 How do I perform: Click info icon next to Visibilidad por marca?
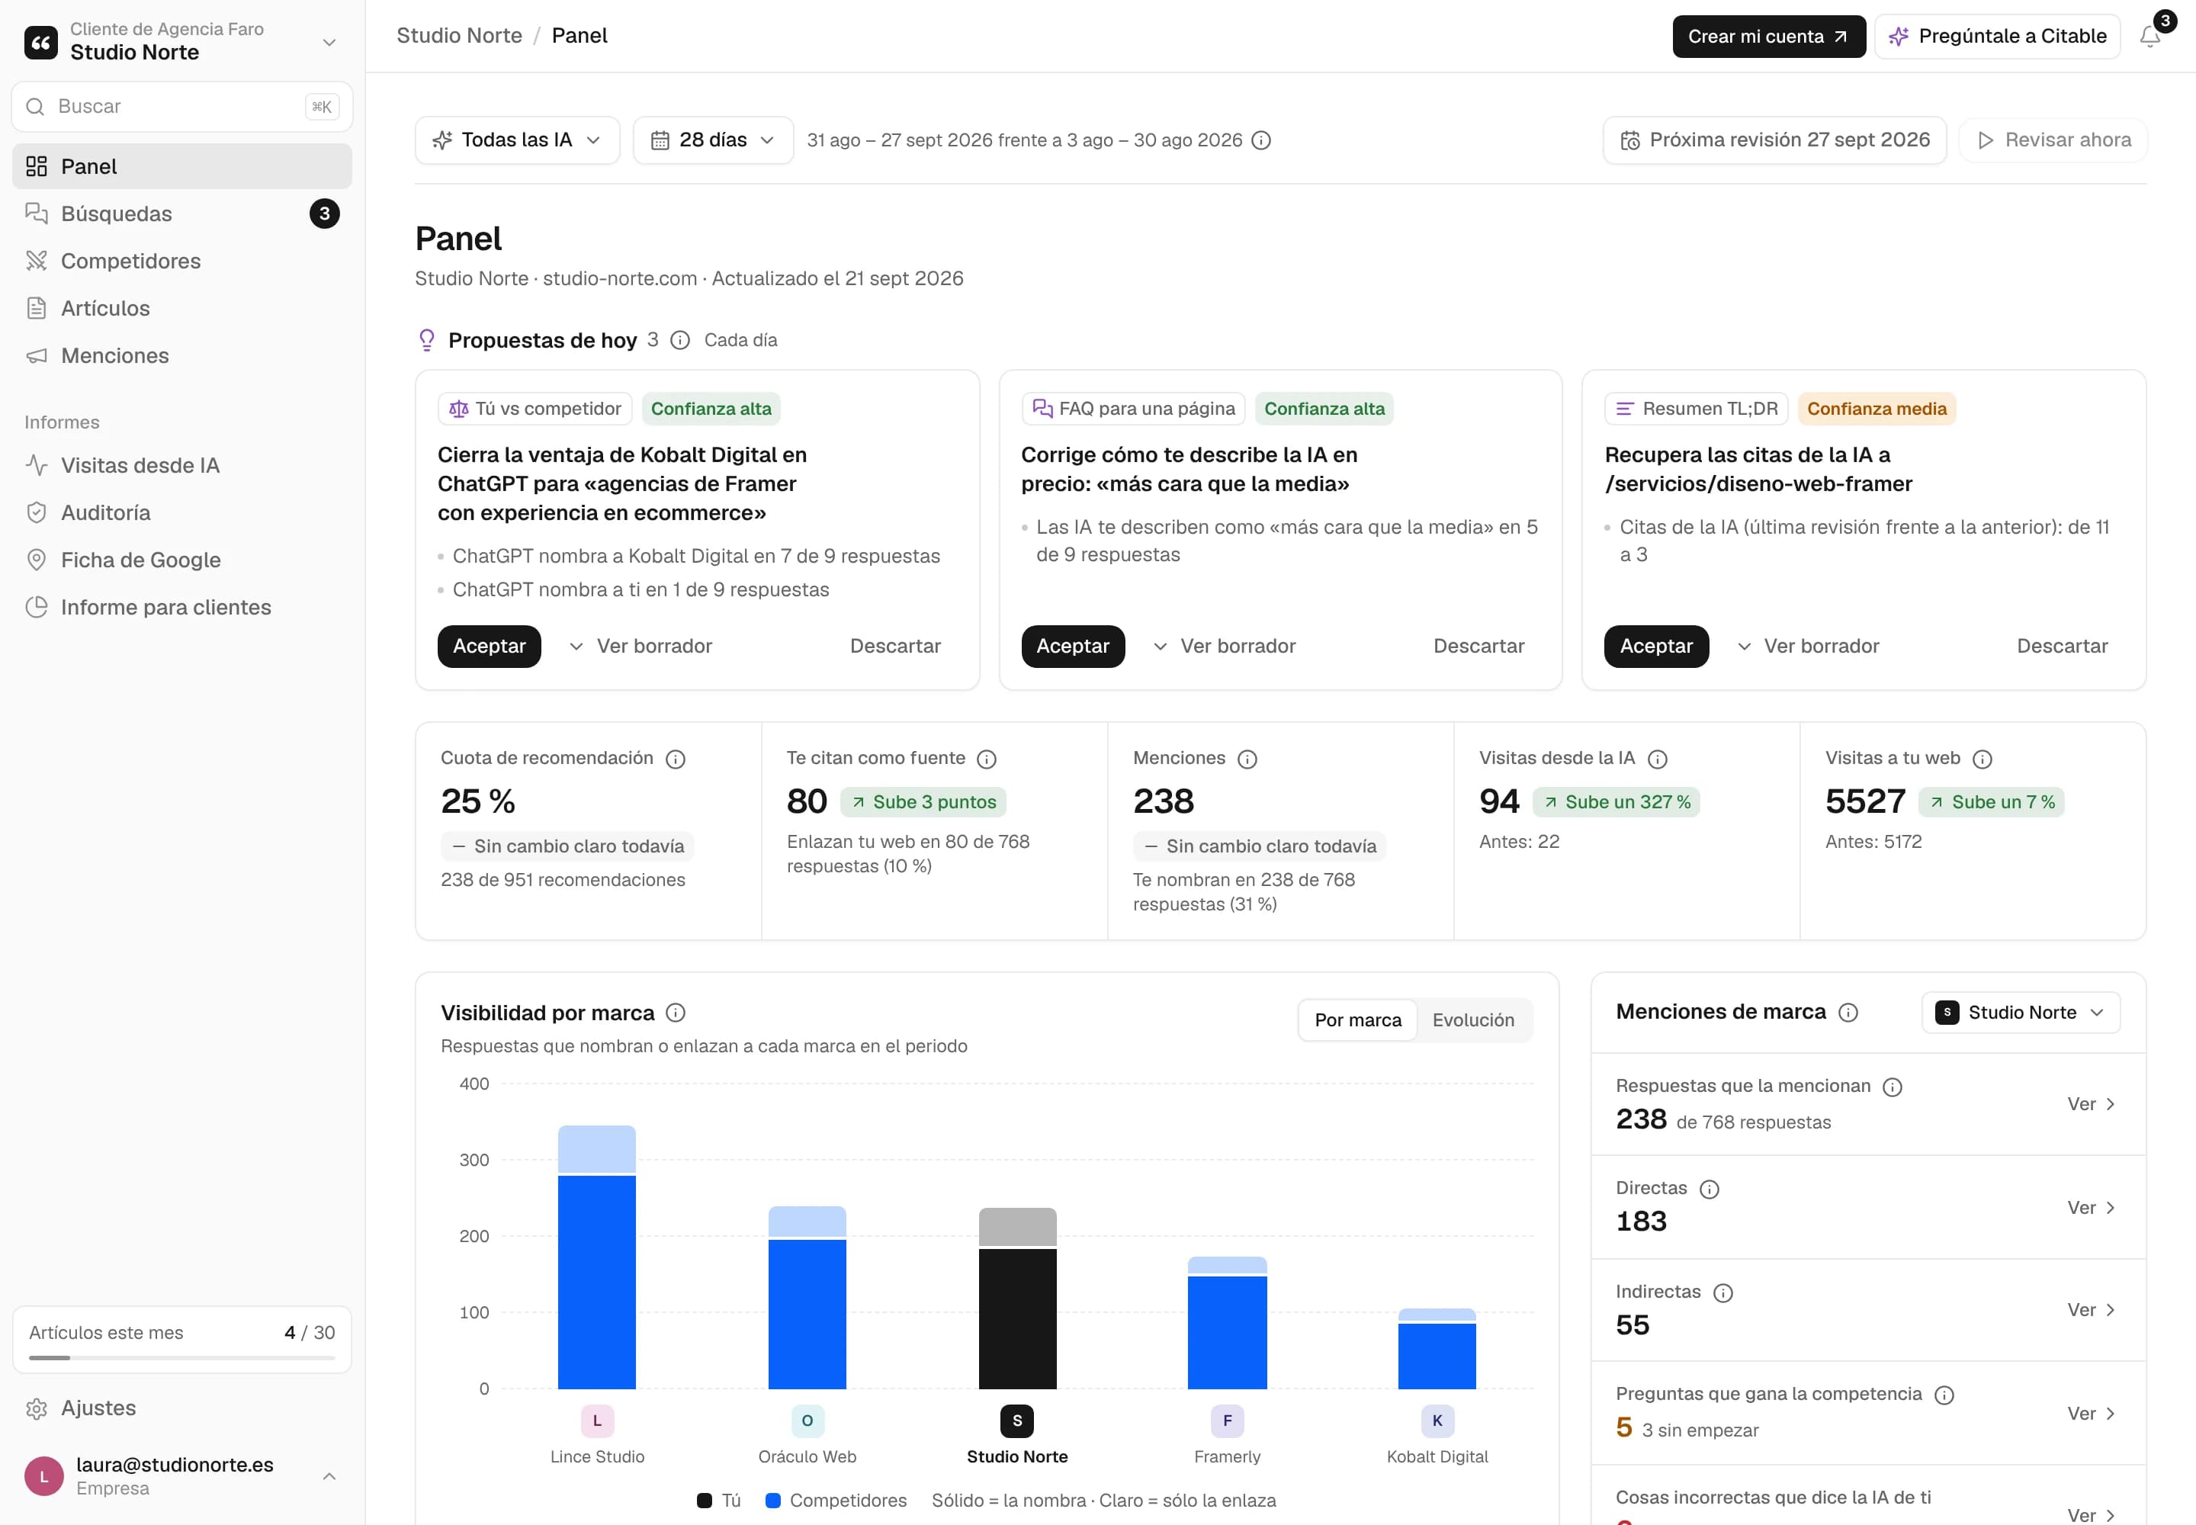point(676,1013)
